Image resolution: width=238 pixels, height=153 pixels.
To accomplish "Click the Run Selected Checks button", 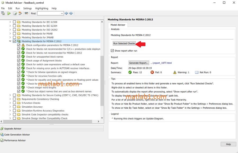I will (124, 43).
